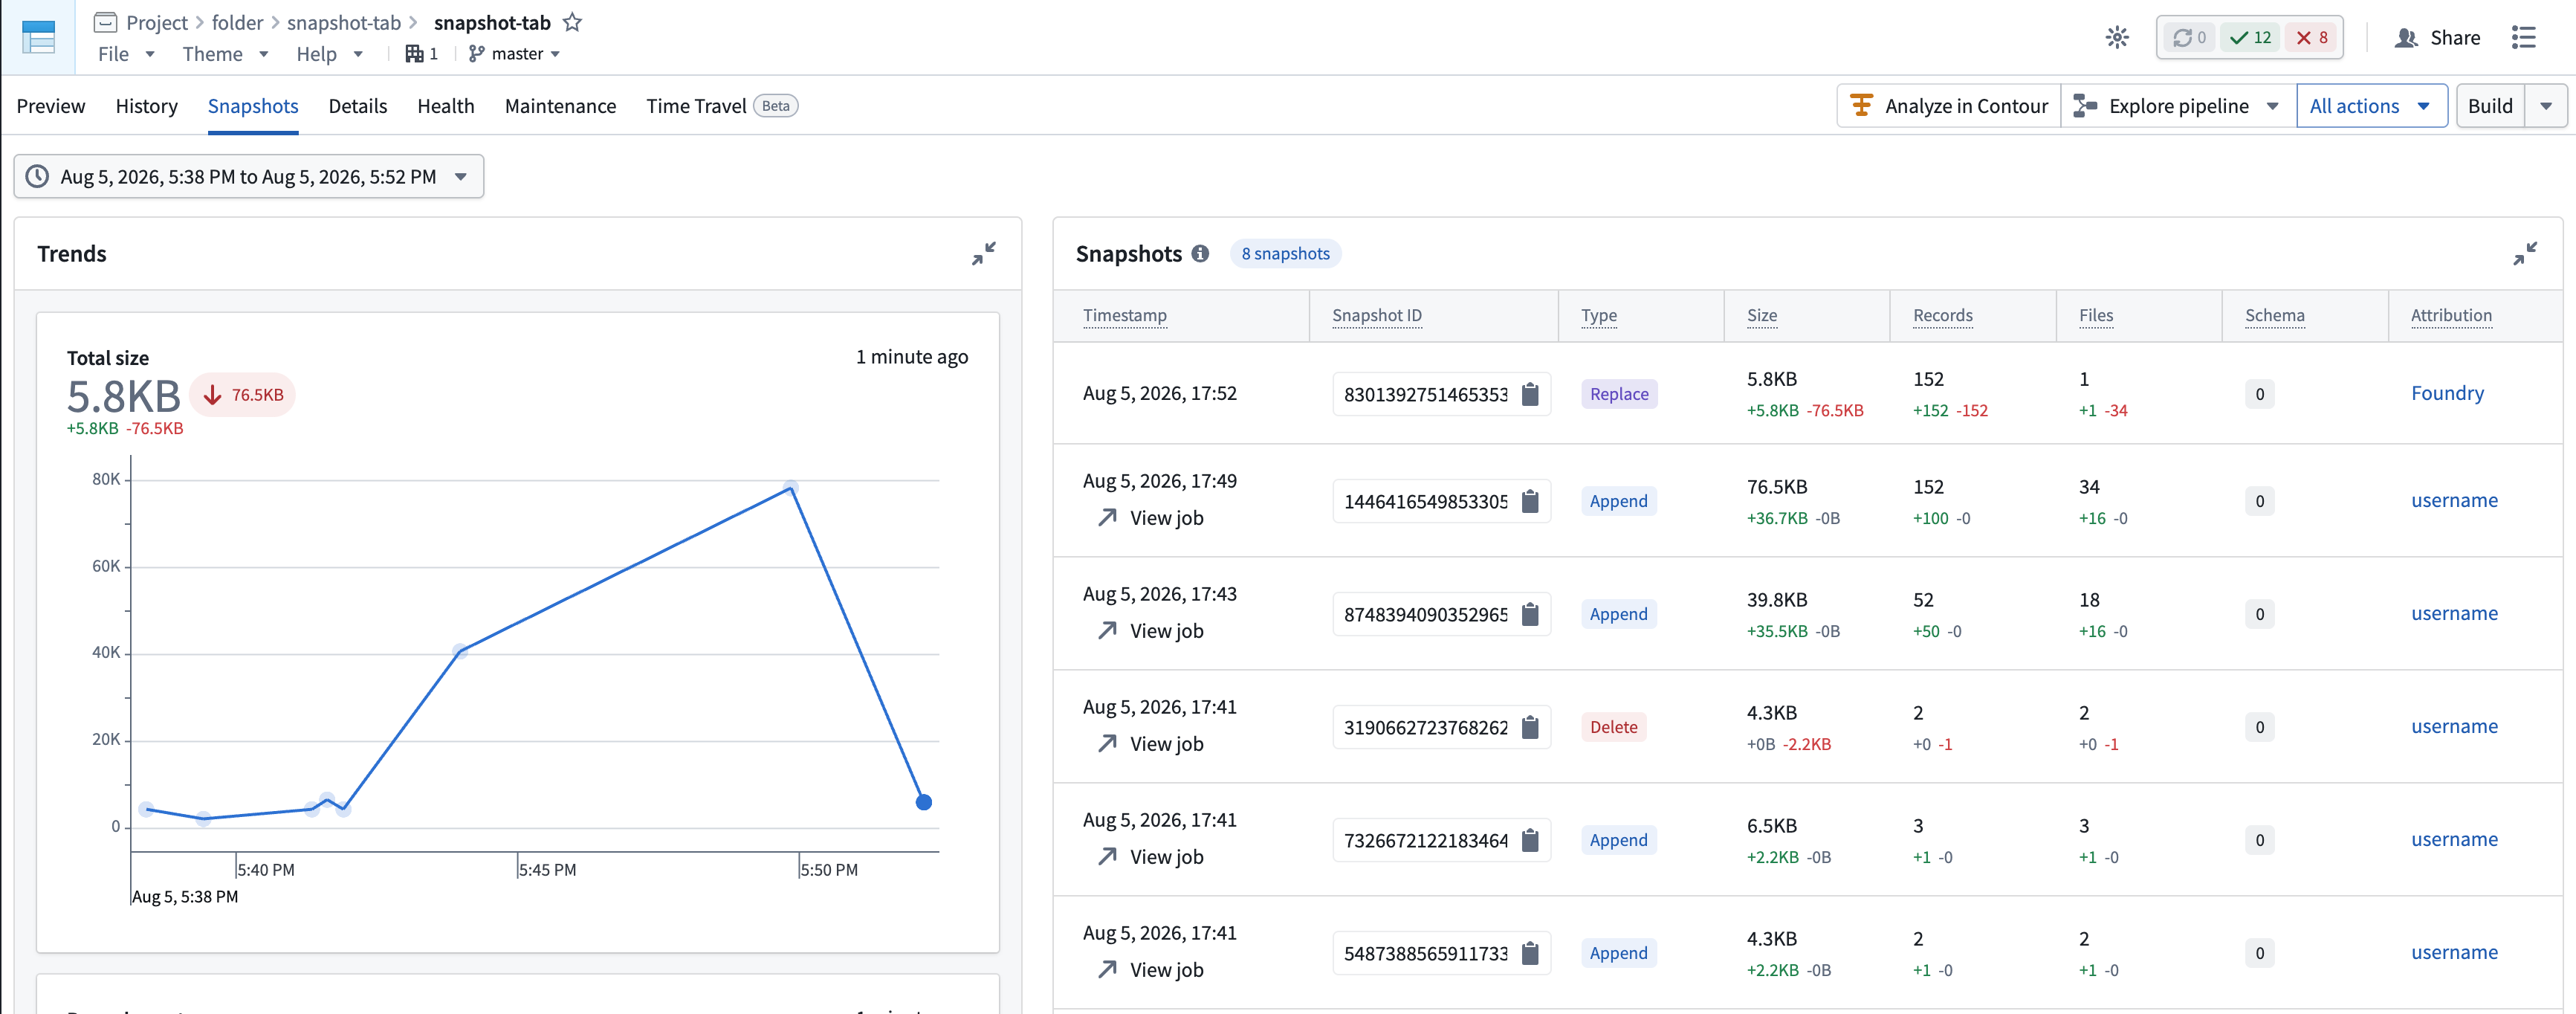Select the Snapshots tab
2576x1014 pixels.
click(x=253, y=106)
